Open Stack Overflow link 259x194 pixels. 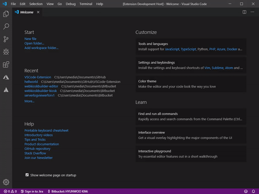pos(35,153)
